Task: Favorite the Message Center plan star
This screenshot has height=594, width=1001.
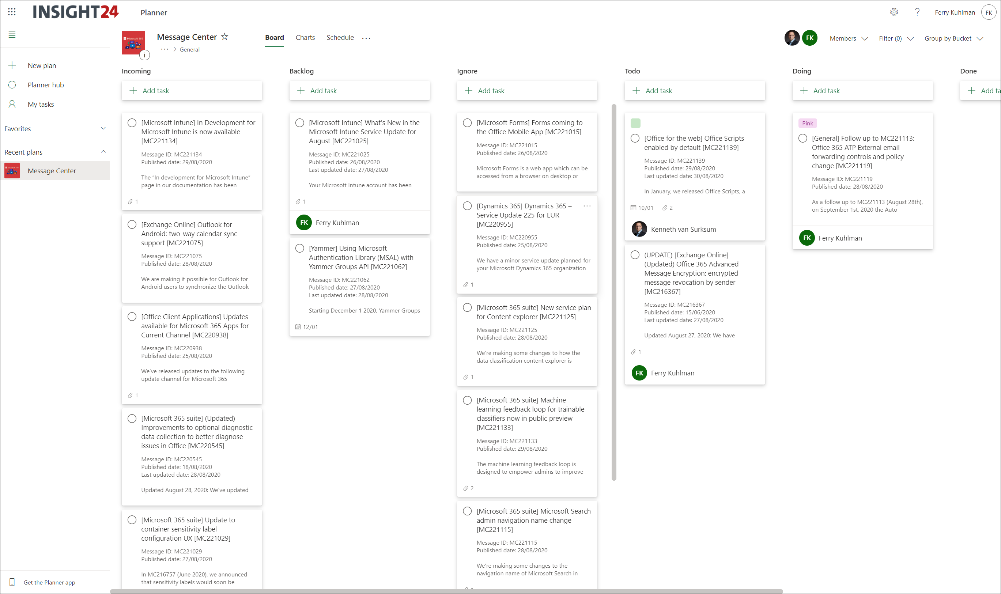Action: coord(224,37)
